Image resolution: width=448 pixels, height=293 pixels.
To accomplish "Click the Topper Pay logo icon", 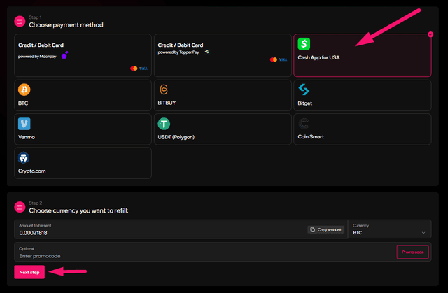I will click(x=207, y=52).
